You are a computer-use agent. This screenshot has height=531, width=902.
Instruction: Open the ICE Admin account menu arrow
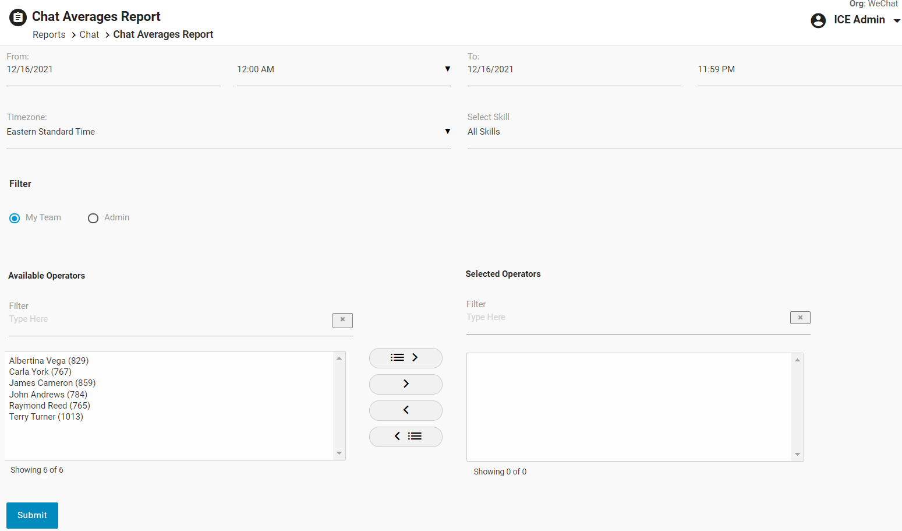pos(897,21)
